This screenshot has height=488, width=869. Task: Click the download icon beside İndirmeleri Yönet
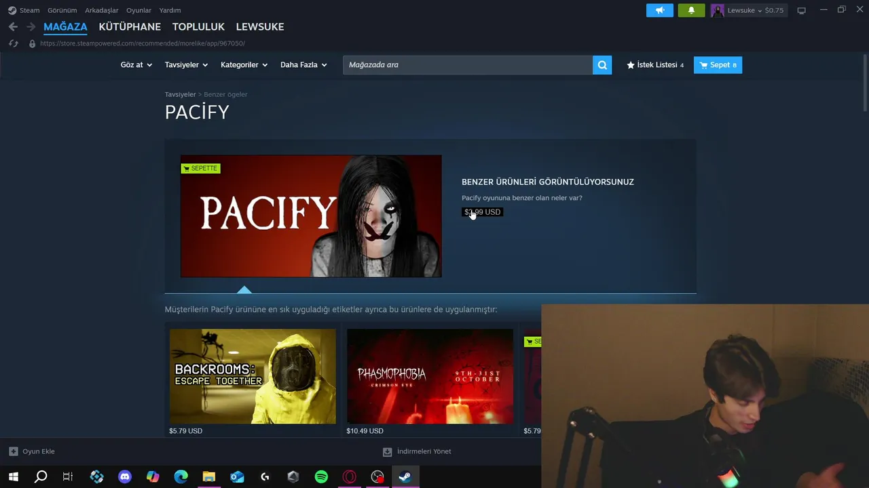[388, 451]
